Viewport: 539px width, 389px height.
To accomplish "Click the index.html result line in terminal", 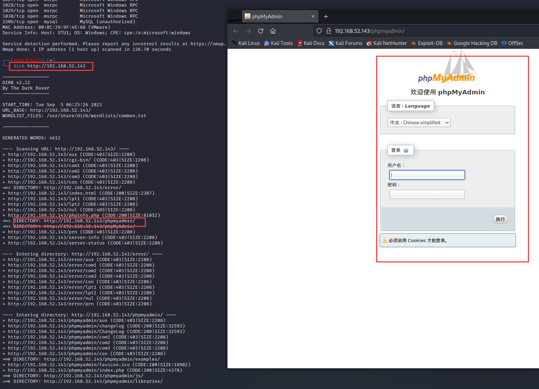I will click(x=78, y=193).
